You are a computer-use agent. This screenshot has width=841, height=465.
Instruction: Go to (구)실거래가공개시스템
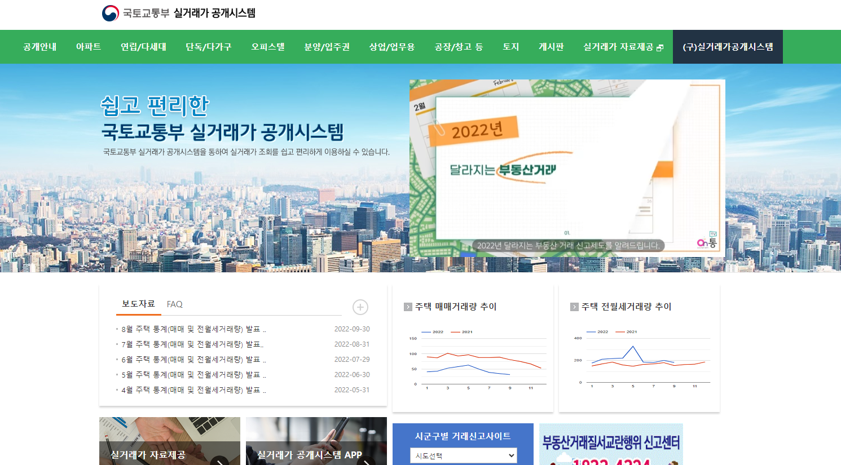tap(727, 47)
